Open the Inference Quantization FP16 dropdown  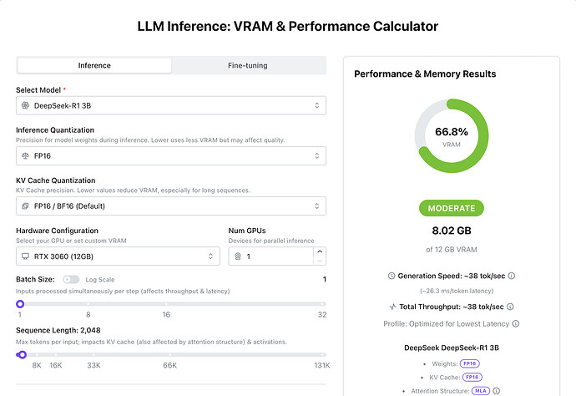170,155
